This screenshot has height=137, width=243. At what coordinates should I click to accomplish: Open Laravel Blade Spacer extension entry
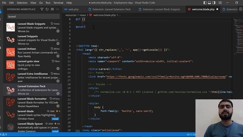(33, 127)
